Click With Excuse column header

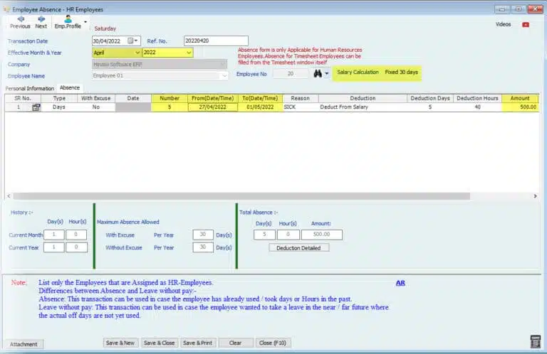click(x=96, y=99)
